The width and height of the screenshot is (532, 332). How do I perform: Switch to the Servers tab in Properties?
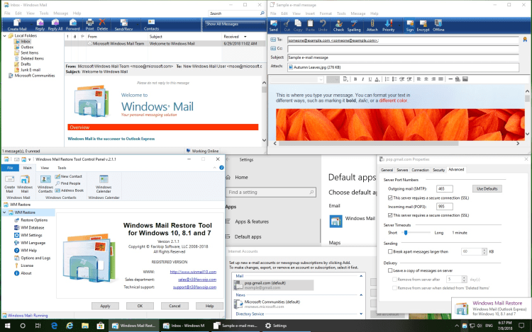(x=402, y=170)
